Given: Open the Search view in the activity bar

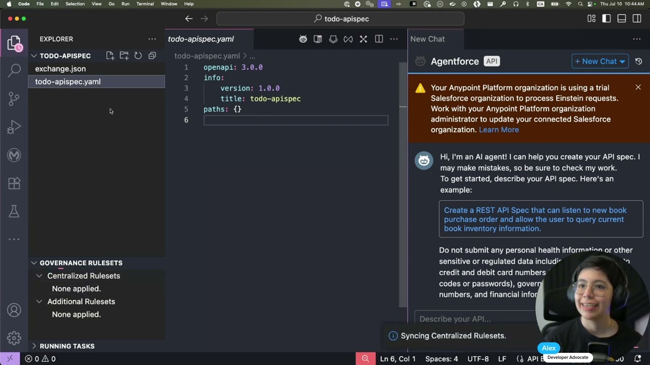Looking at the screenshot, I should point(14,70).
